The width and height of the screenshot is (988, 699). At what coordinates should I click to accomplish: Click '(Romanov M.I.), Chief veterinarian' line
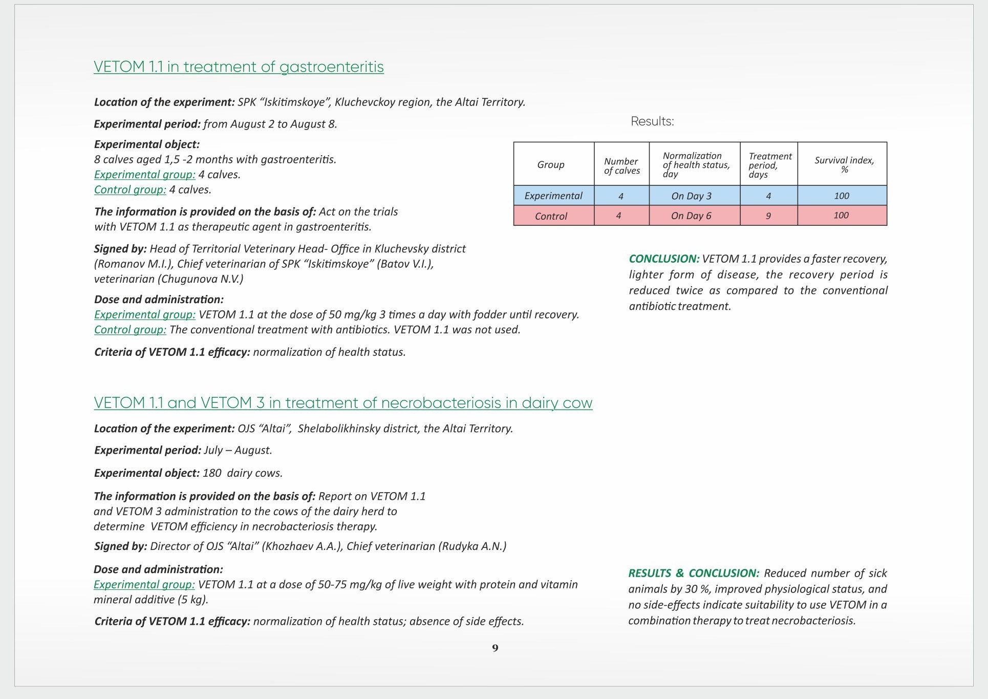point(264,264)
